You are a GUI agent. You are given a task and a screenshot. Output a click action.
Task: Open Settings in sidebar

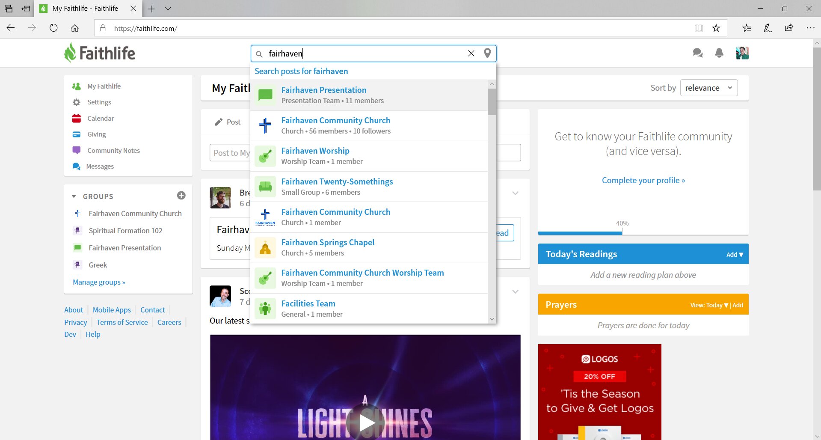99,102
